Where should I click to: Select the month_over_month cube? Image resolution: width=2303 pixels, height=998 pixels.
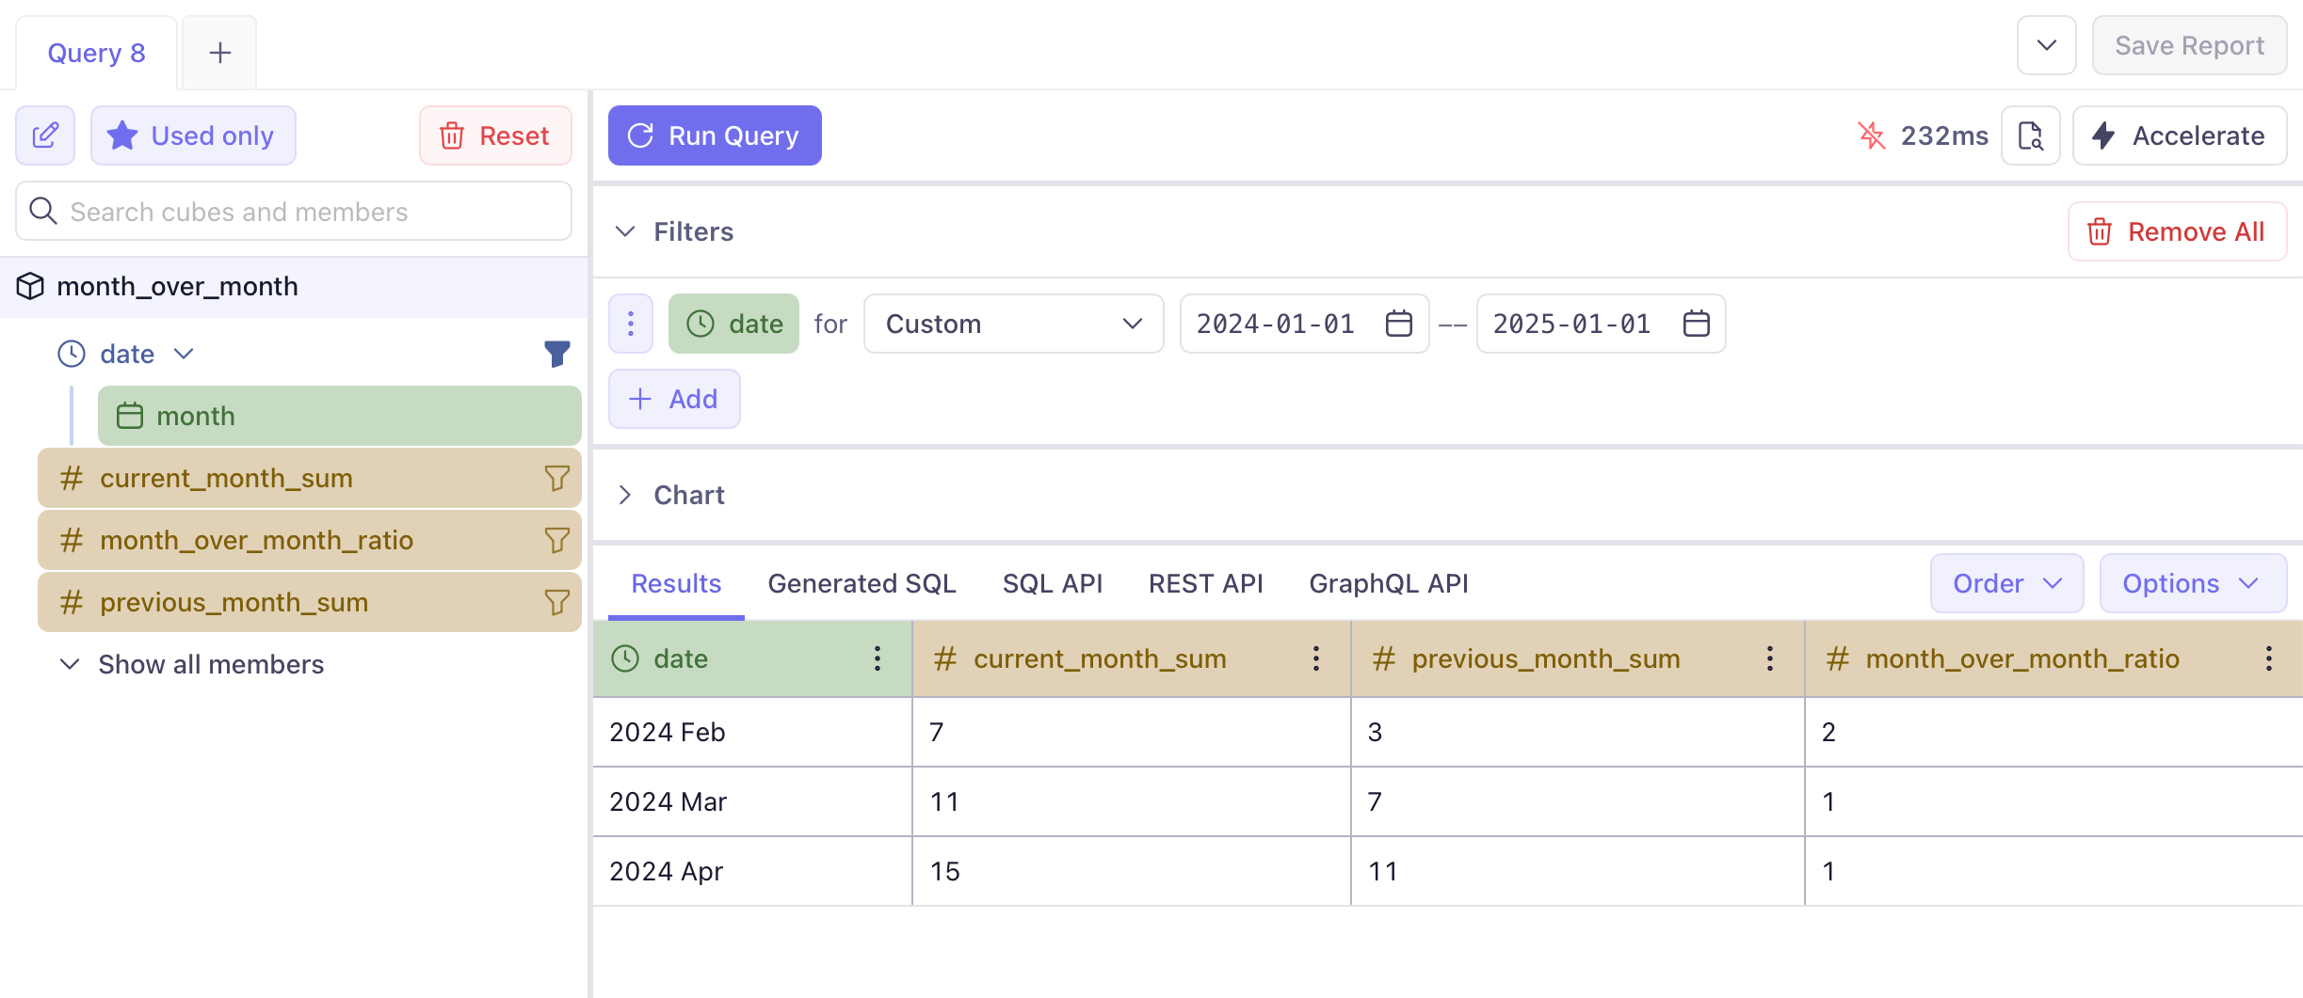(x=294, y=286)
